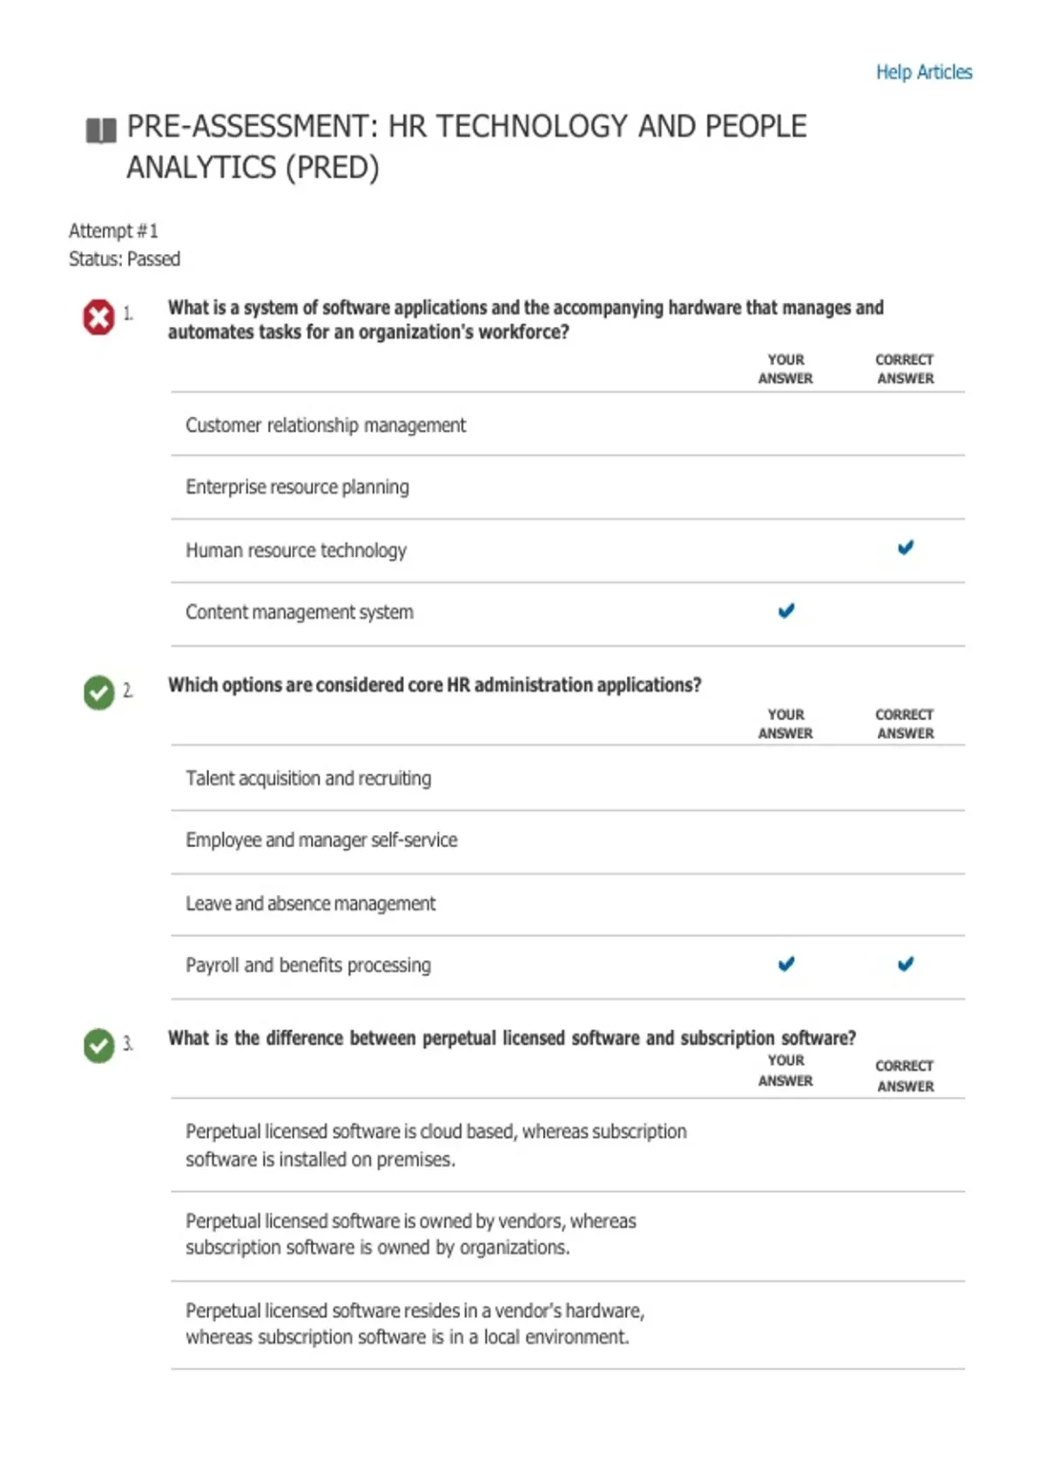Screen dimensions: 1045x1480
Task: Select the Customer relationship management option
Action: 568,425
